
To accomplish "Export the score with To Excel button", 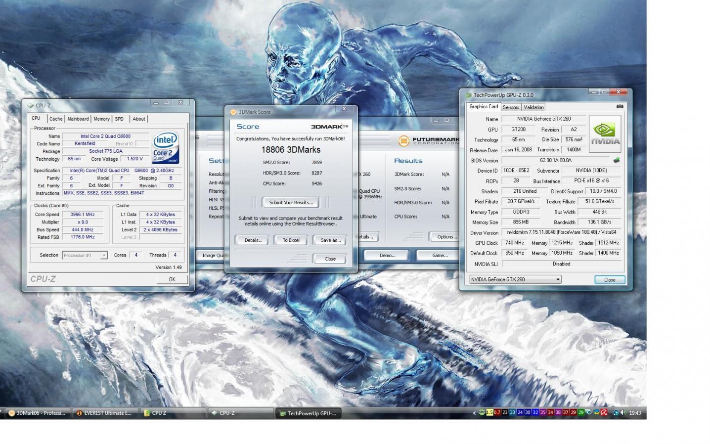I will click(291, 240).
